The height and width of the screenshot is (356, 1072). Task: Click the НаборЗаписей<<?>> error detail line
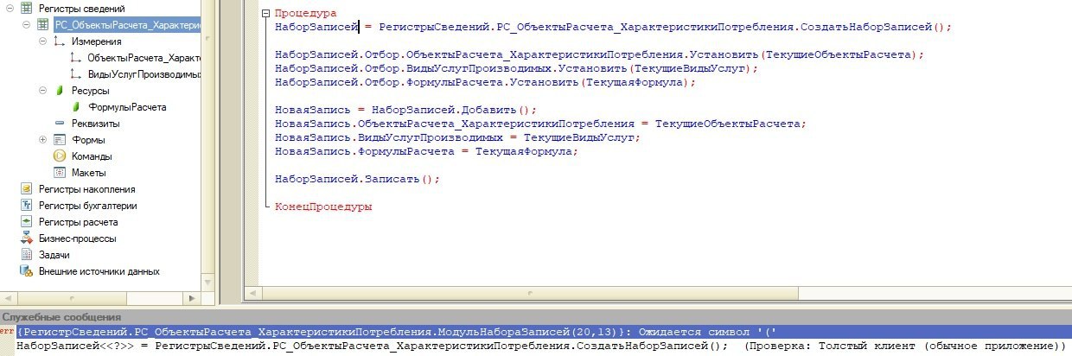(540, 346)
